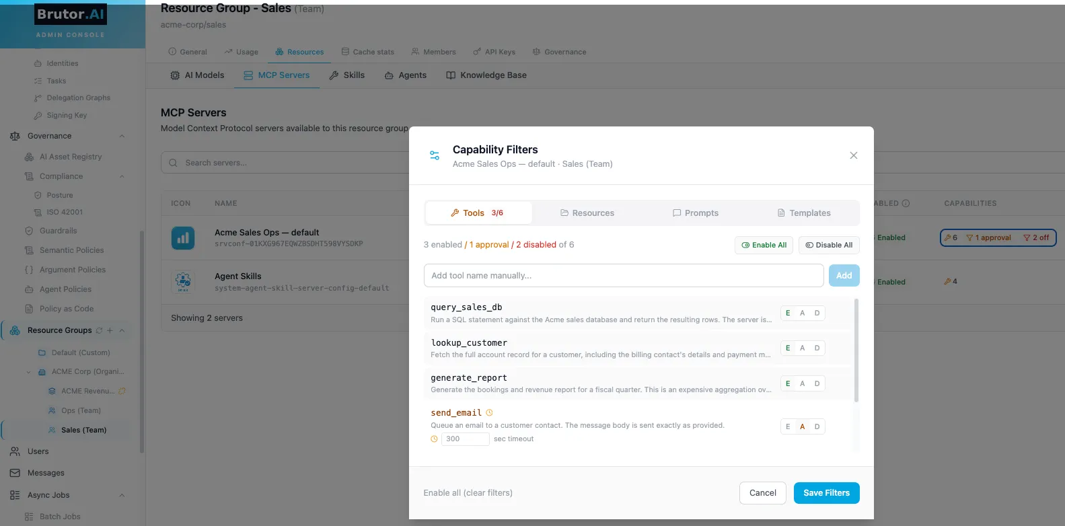Screen dimensions: 1065x526
Task: Click the key icon showing 6 capabilities
Action: point(947,237)
